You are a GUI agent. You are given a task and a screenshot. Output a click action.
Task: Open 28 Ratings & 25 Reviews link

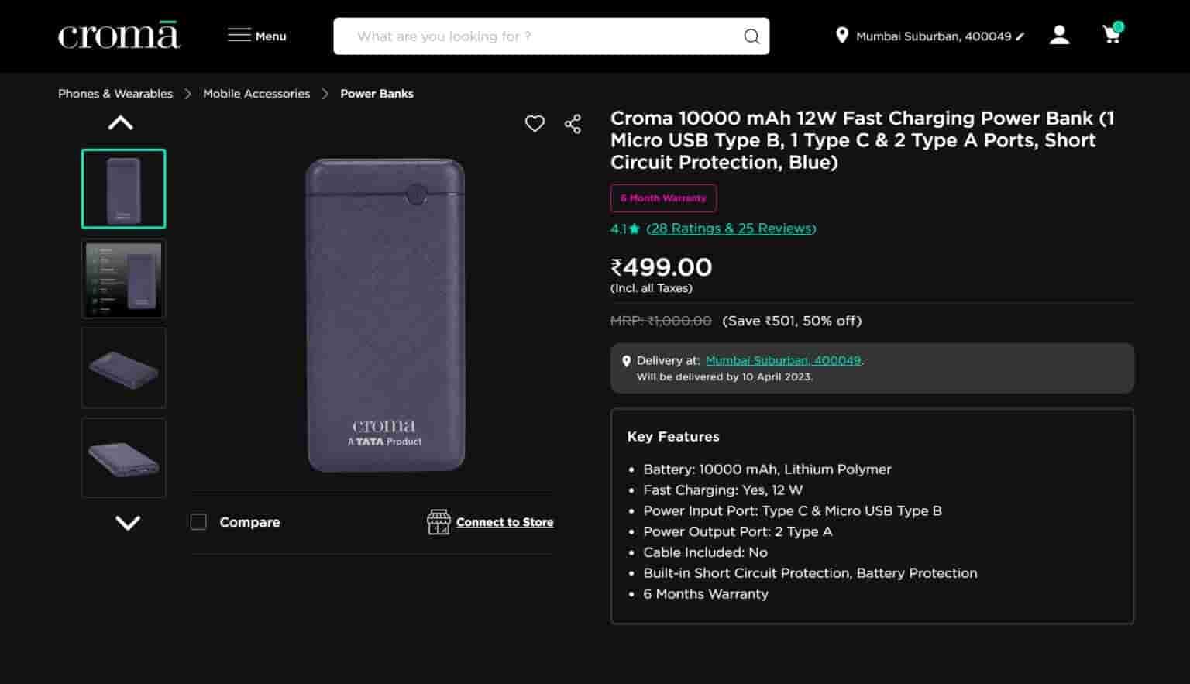[x=731, y=229]
